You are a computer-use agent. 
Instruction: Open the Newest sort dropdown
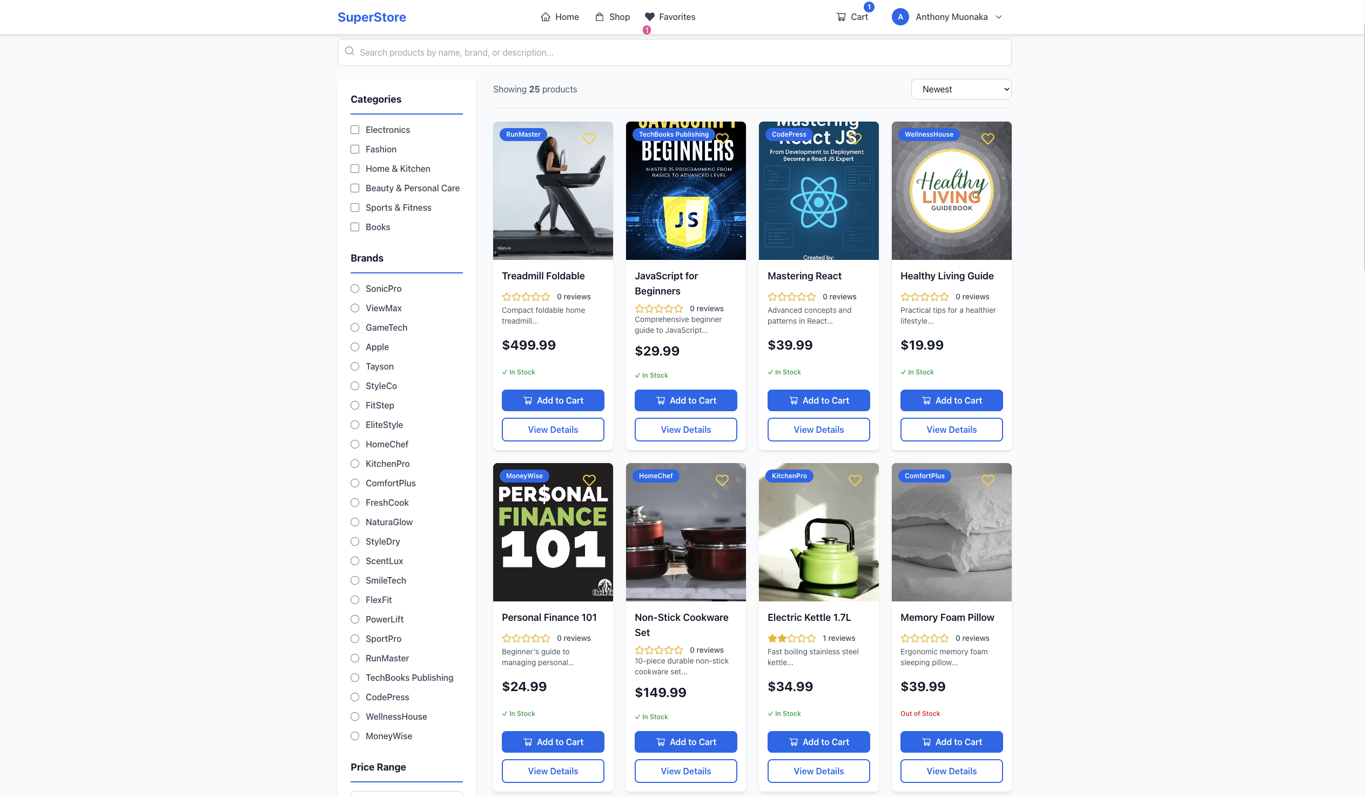click(960, 89)
